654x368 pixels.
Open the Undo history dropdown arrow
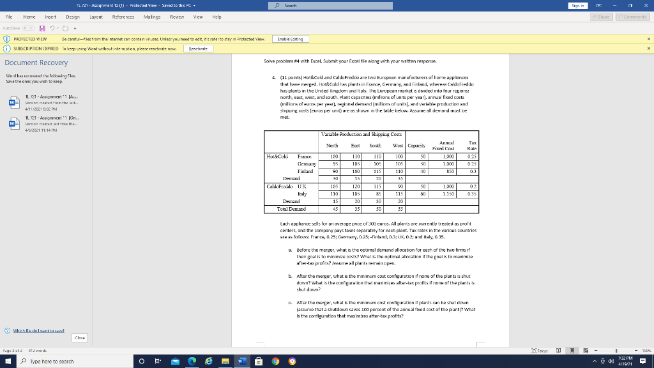(x=57, y=27)
